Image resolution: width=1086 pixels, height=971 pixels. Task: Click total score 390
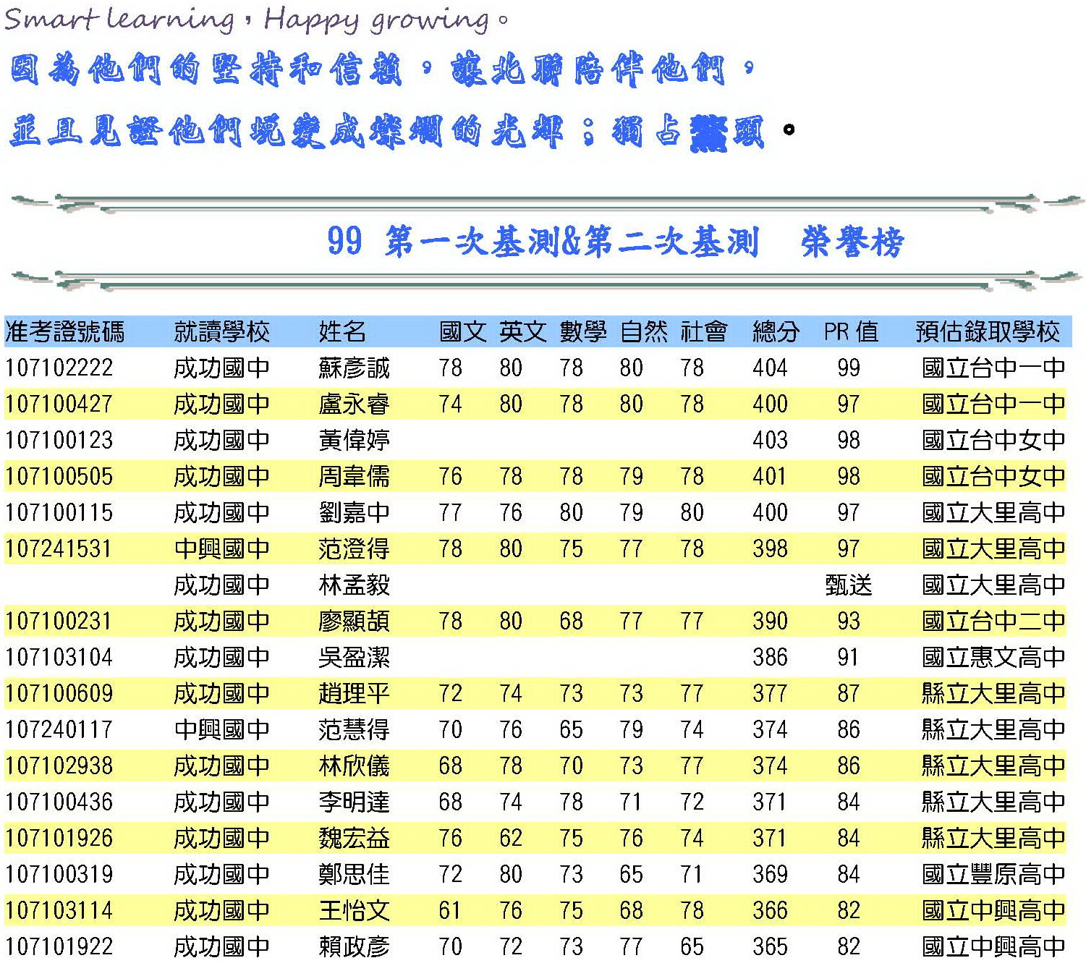770,622
